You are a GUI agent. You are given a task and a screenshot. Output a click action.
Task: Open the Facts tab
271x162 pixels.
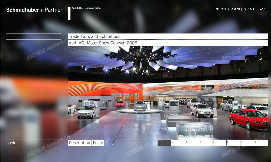98,143
